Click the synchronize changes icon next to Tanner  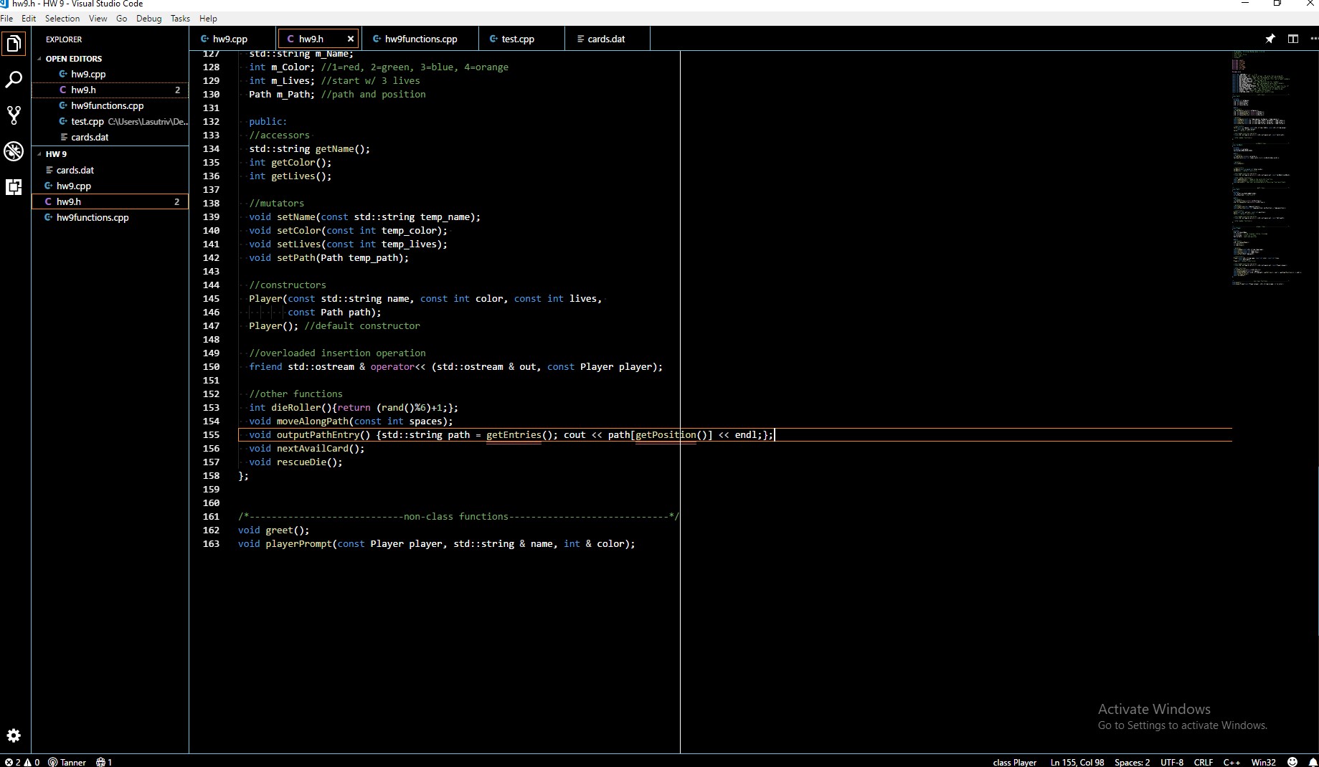(x=103, y=762)
